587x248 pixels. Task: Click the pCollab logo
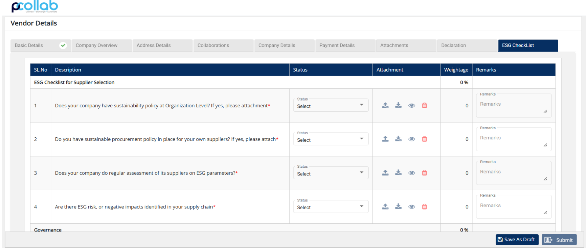35,6
